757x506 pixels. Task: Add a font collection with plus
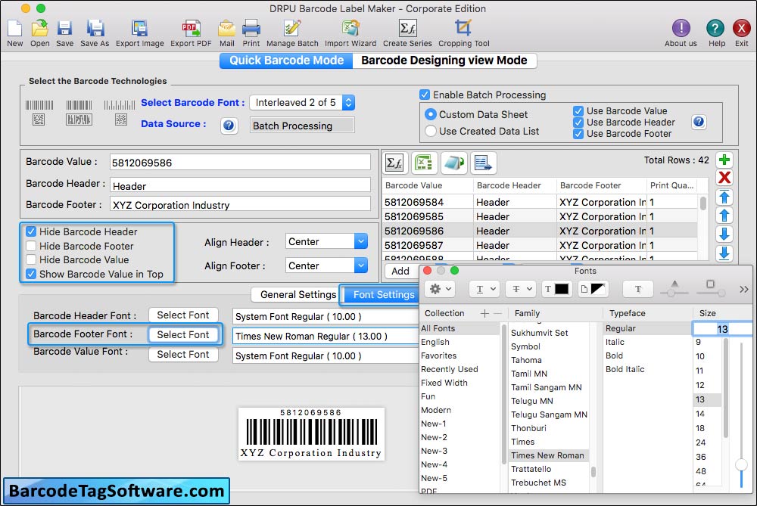click(x=484, y=314)
